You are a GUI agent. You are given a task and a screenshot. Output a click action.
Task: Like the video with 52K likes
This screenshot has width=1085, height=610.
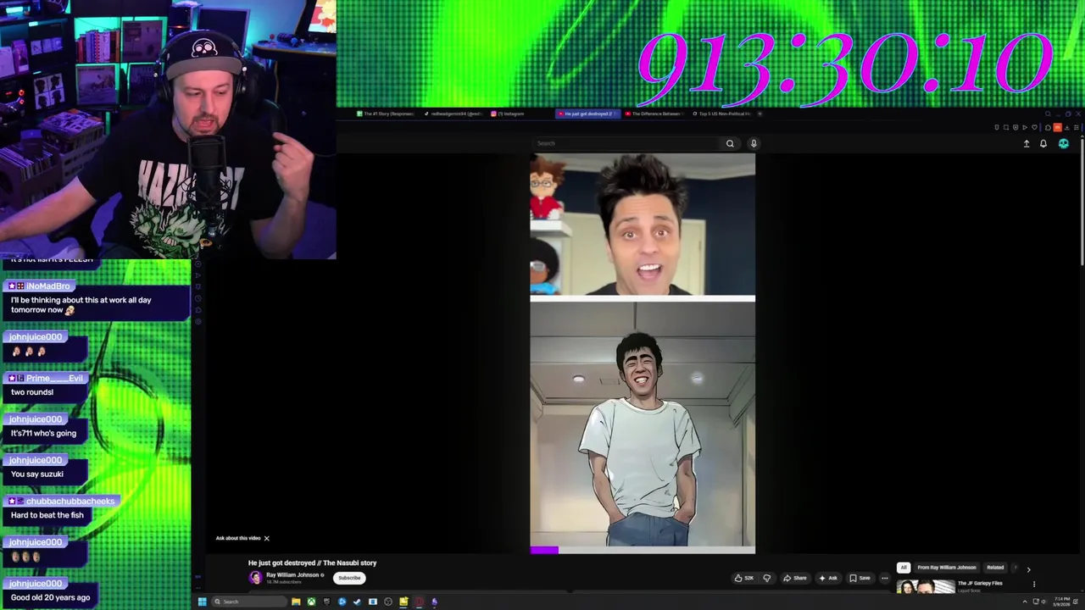[744, 578]
